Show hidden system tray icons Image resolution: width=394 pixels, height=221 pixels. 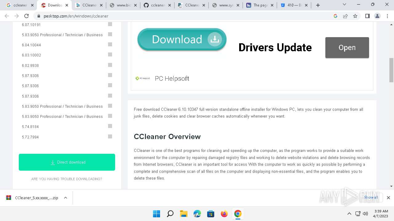coord(349,214)
